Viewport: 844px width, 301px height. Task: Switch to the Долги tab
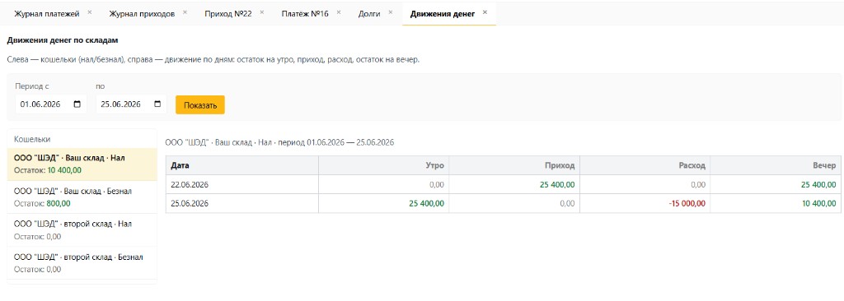pyautogui.click(x=369, y=14)
